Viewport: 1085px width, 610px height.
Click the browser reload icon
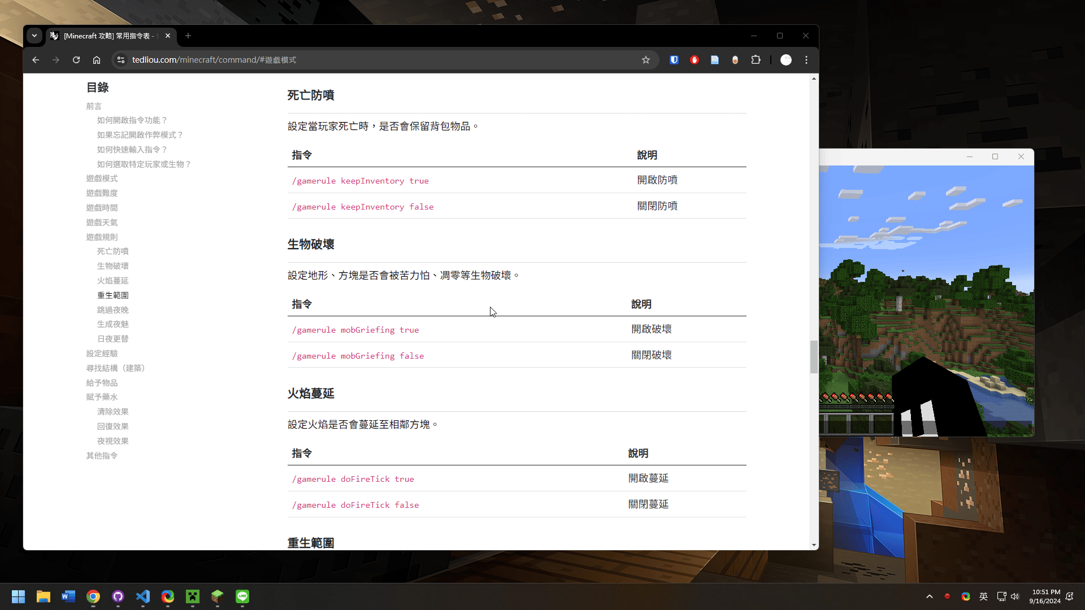[76, 60]
